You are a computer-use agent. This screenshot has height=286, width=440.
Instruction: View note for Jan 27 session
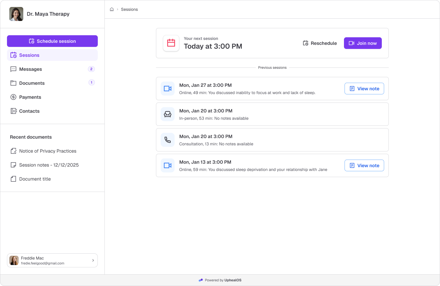point(364,89)
